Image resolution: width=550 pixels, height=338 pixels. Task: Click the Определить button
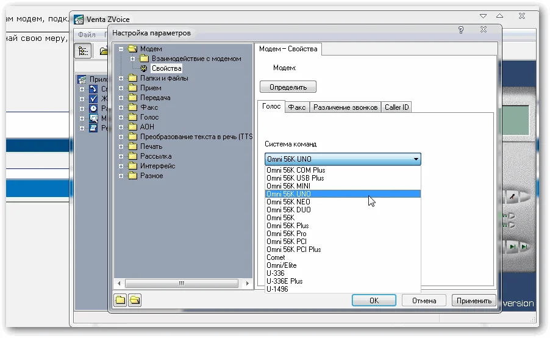(288, 87)
